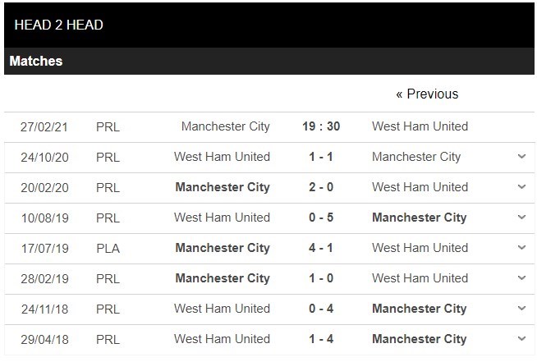Image resolution: width=537 pixels, height=362 pixels.
Task: Expand the 10/08/19 match row chevron
Action: [521, 218]
